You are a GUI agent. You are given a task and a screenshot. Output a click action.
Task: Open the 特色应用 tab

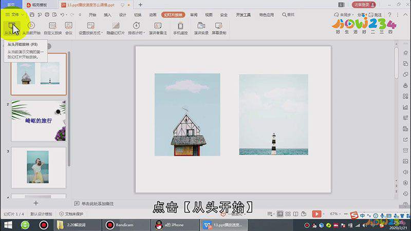point(267,15)
